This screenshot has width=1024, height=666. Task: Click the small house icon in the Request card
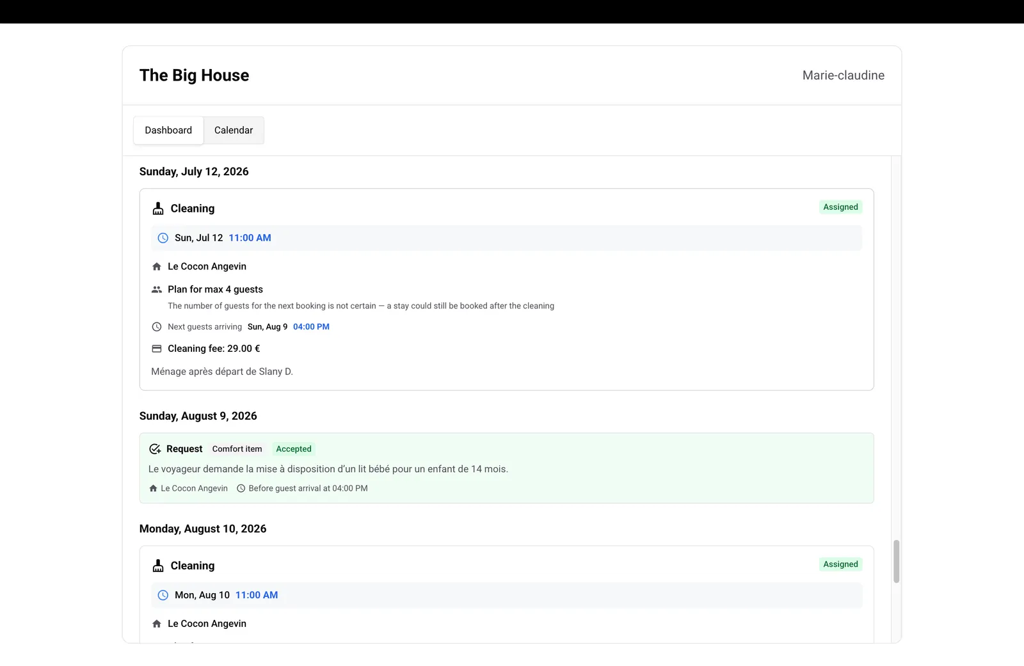pos(153,488)
